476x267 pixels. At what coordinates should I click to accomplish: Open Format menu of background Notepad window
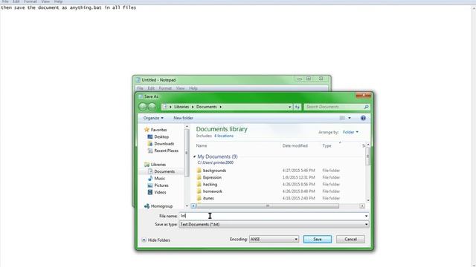tap(30, 1)
